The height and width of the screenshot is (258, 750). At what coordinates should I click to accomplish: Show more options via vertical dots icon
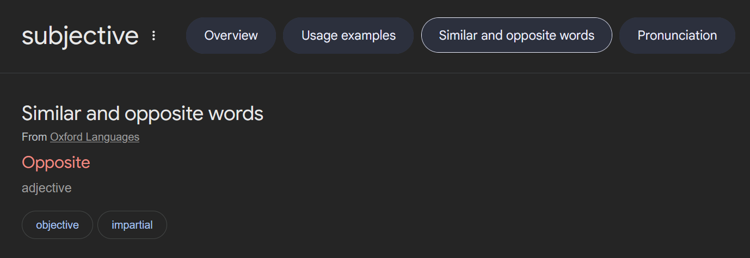(x=153, y=36)
